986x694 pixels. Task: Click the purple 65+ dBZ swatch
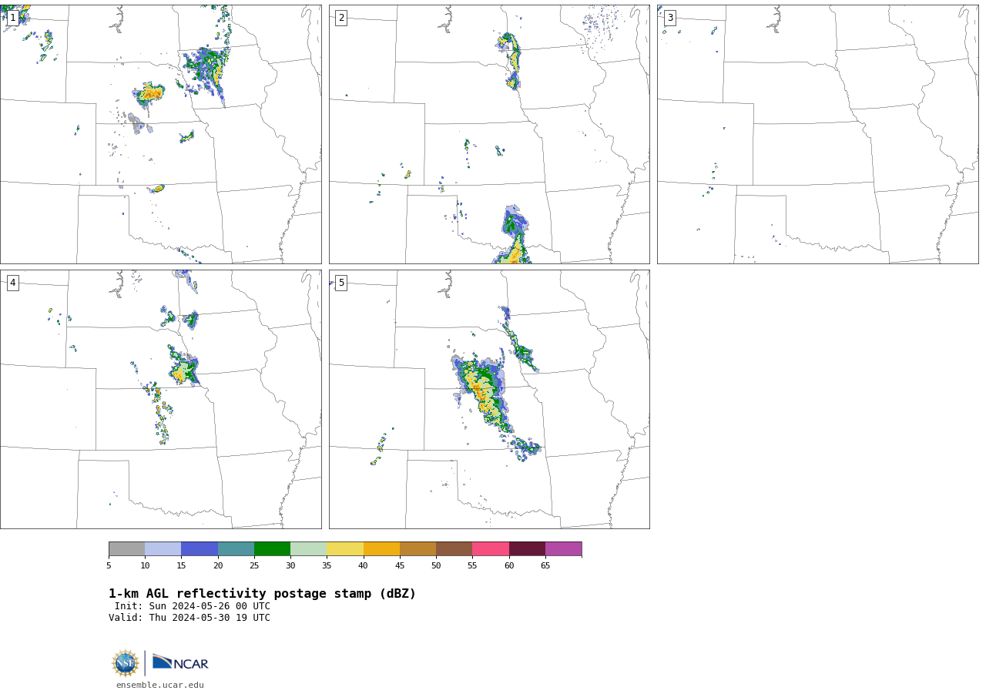coord(563,548)
